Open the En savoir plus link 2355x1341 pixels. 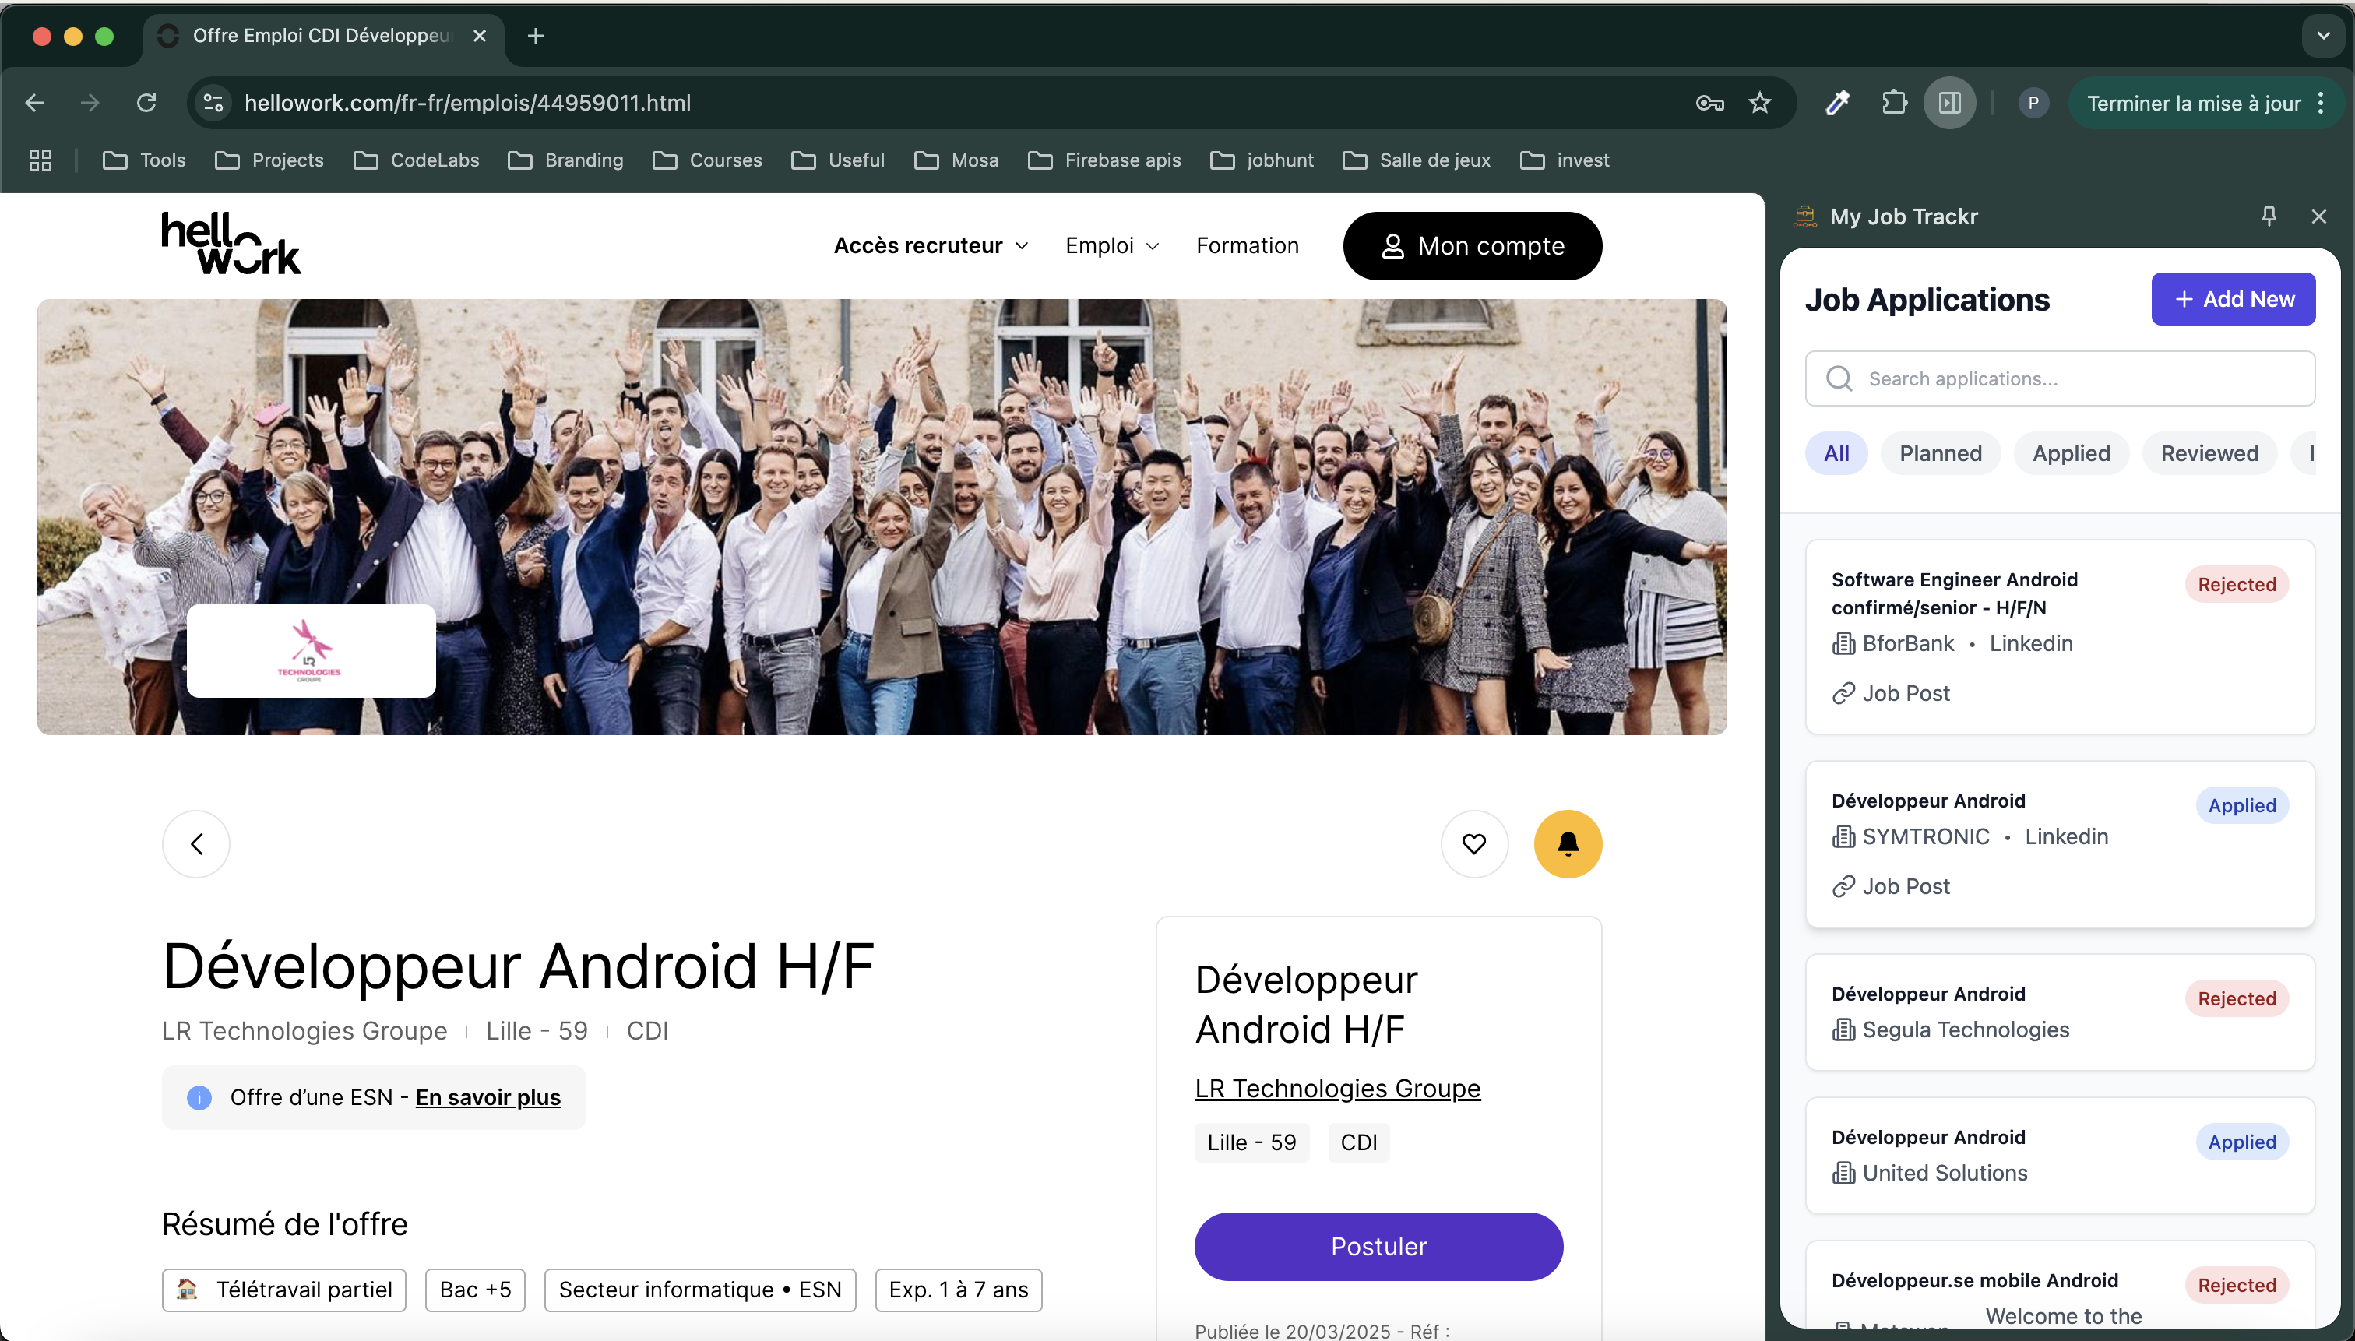coord(488,1097)
